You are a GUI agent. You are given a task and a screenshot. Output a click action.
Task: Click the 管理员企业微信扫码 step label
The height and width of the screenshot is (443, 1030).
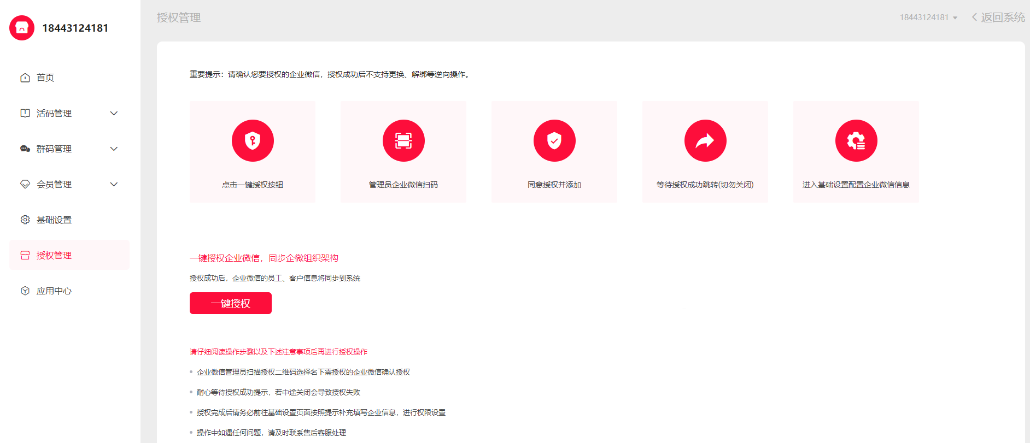[403, 185]
